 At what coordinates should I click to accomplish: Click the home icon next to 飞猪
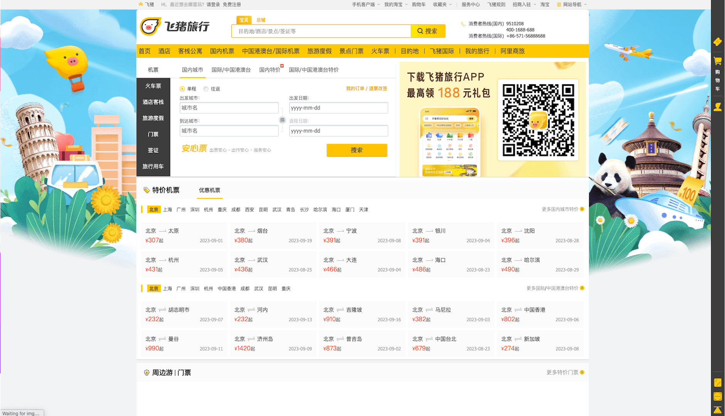click(x=141, y=4)
